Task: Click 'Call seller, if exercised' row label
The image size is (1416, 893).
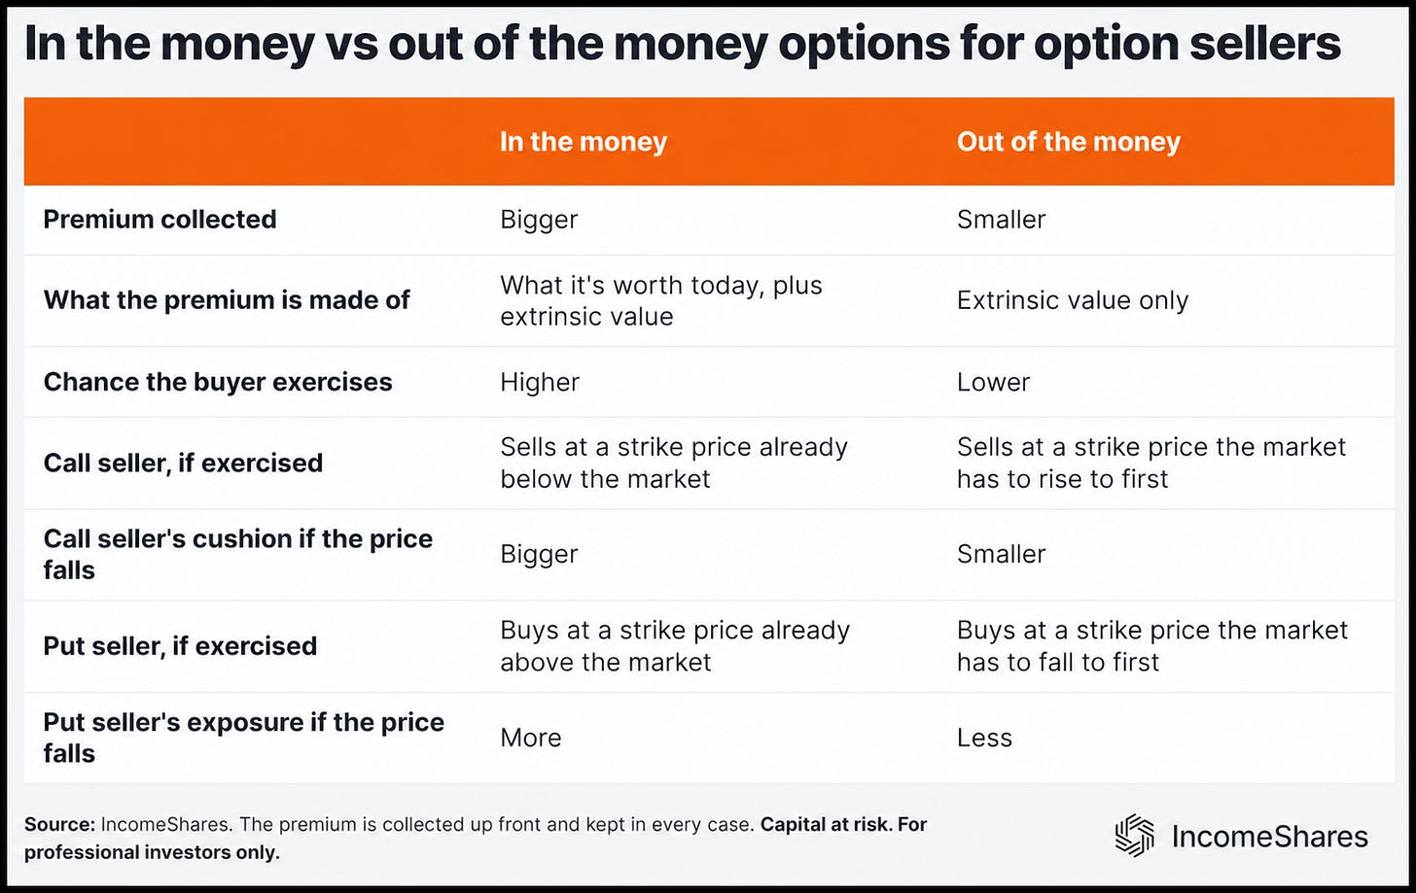Action: [x=183, y=463]
